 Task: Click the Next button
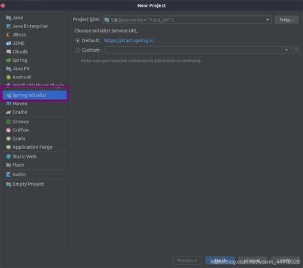coord(220,260)
